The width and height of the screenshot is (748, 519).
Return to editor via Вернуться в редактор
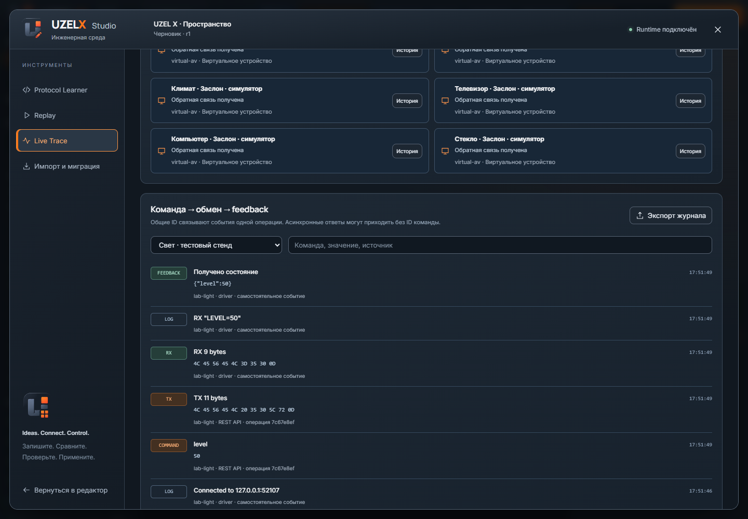[x=65, y=490]
